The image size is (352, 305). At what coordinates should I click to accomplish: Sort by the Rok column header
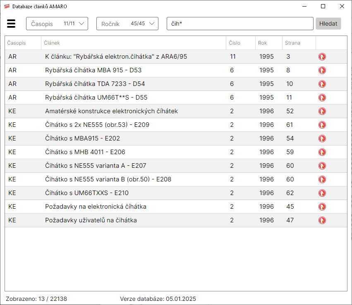pos(268,43)
